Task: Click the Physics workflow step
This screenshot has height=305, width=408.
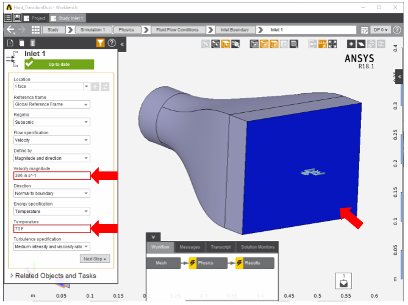Action: pyautogui.click(x=208, y=263)
